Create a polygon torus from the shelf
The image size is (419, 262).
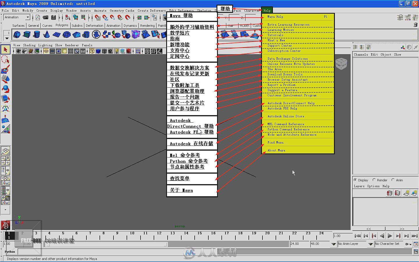coord(67,35)
